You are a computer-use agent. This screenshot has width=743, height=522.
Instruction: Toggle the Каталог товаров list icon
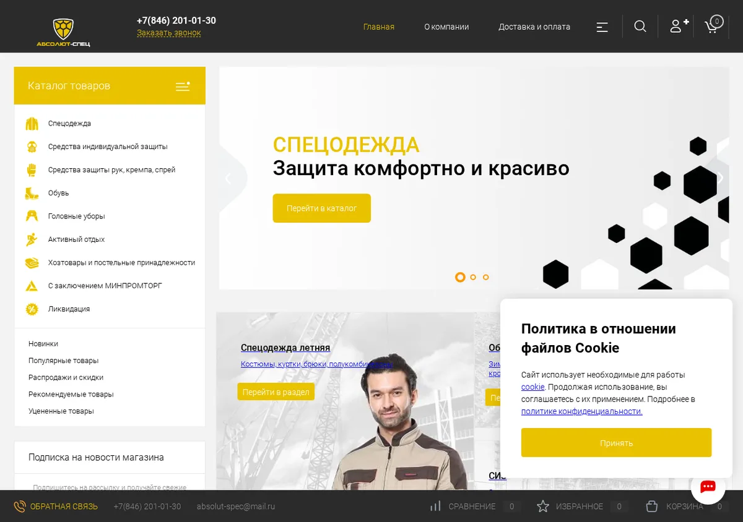click(x=183, y=86)
